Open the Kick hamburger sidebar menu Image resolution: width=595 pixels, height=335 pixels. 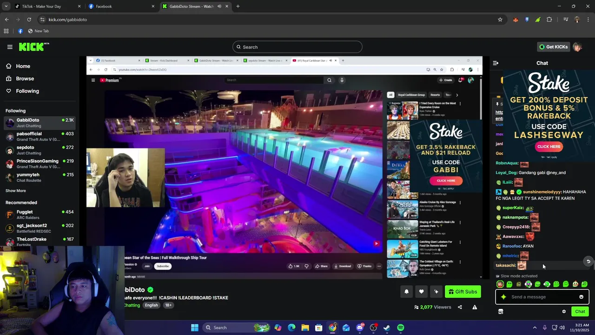pos(10,47)
